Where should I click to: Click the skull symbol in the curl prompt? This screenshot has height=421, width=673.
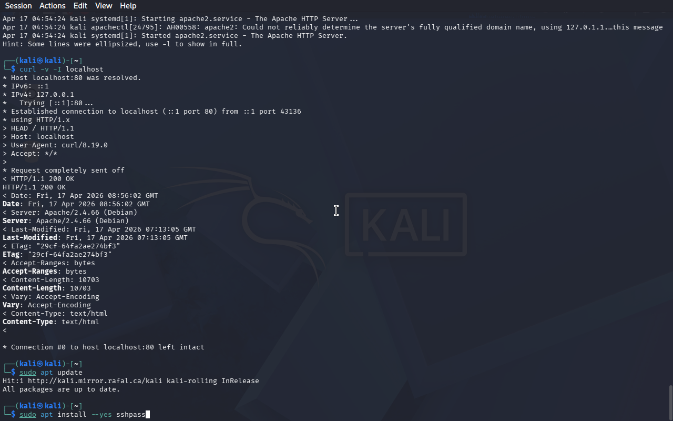point(40,61)
